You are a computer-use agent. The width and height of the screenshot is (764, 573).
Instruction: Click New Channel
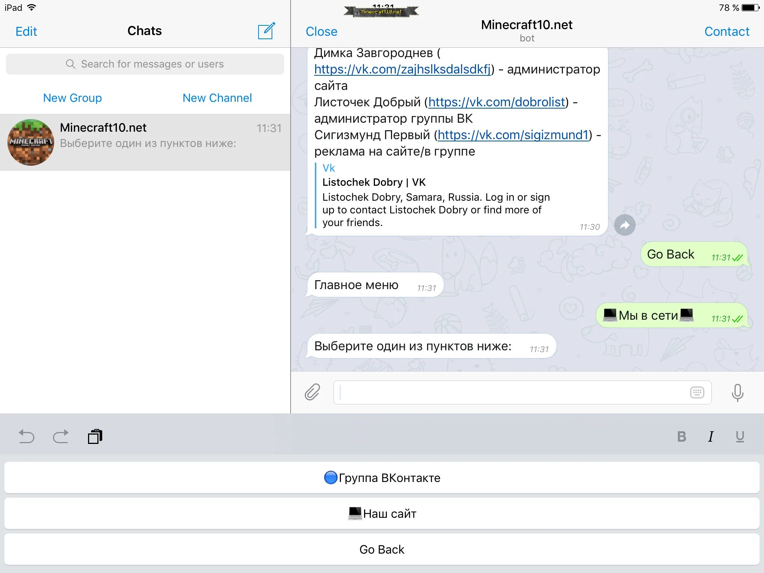217,98
